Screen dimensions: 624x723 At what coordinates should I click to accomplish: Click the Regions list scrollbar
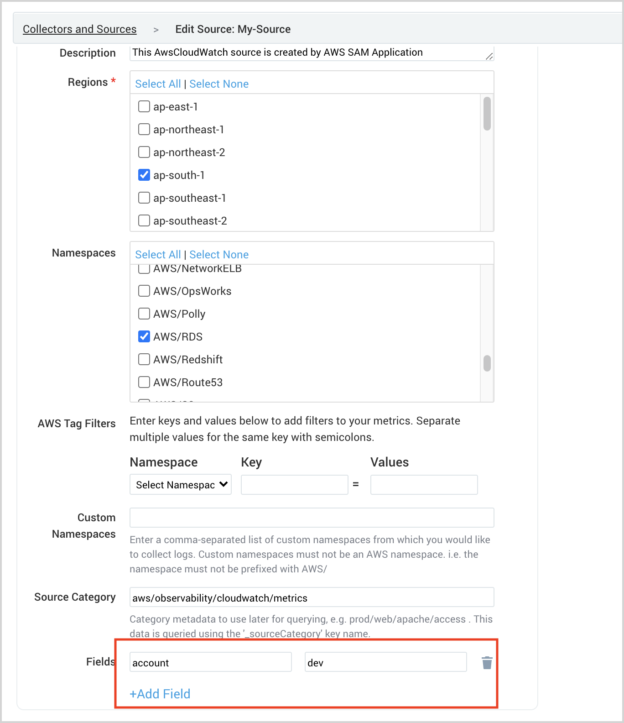pyautogui.click(x=487, y=114)
